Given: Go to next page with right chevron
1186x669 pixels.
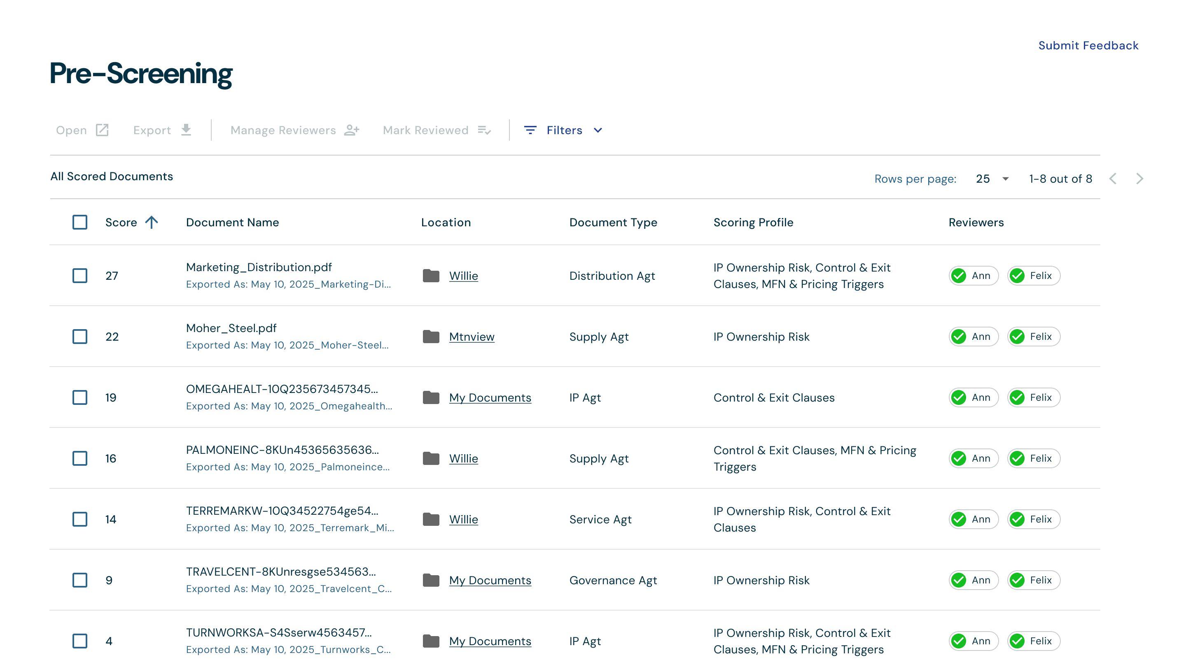Looking at the screenshot, I should pos(1139,179).
